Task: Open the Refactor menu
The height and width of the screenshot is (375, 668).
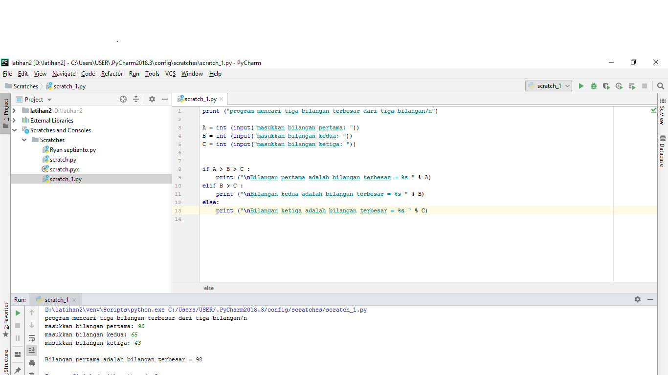Action: click(x=112, y=74)
